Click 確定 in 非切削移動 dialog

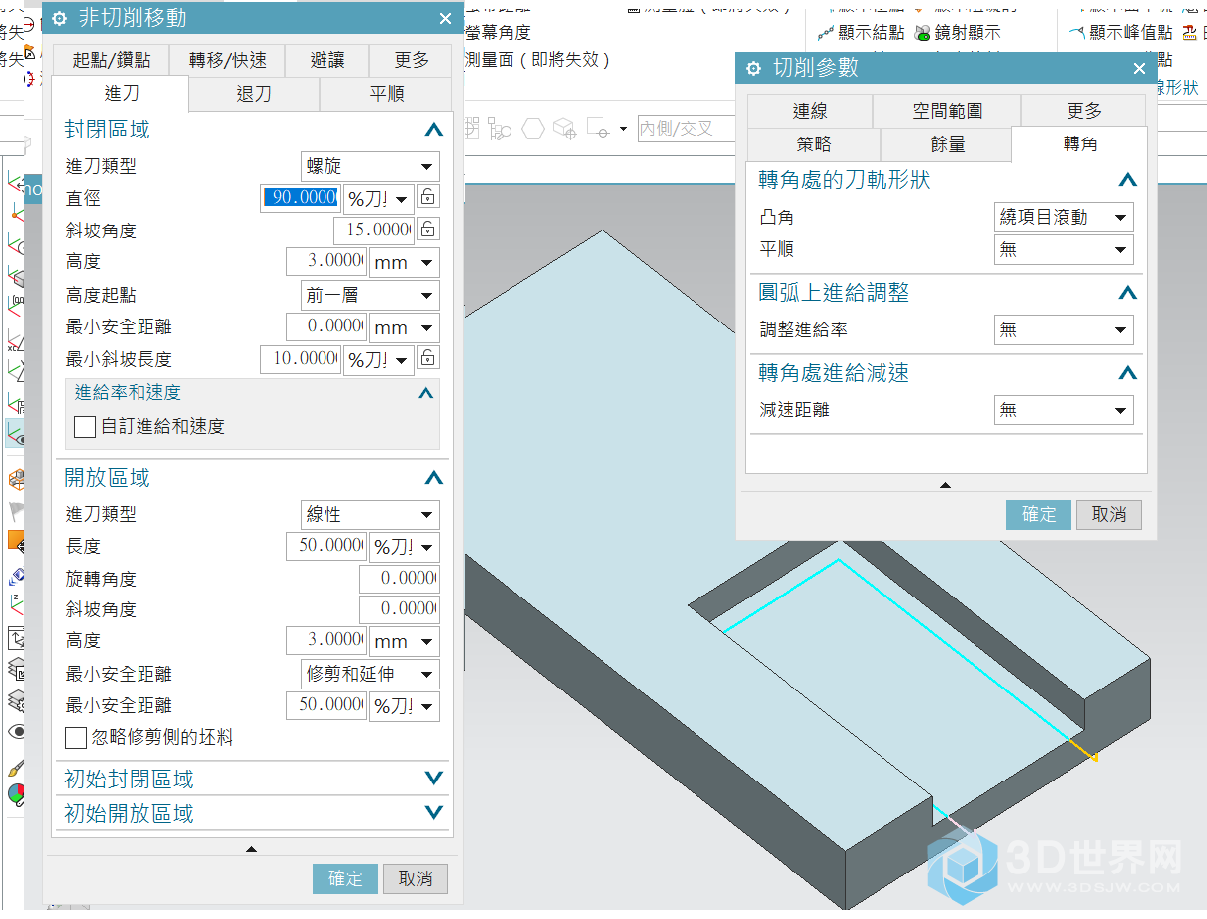click(x=345, y=878)
